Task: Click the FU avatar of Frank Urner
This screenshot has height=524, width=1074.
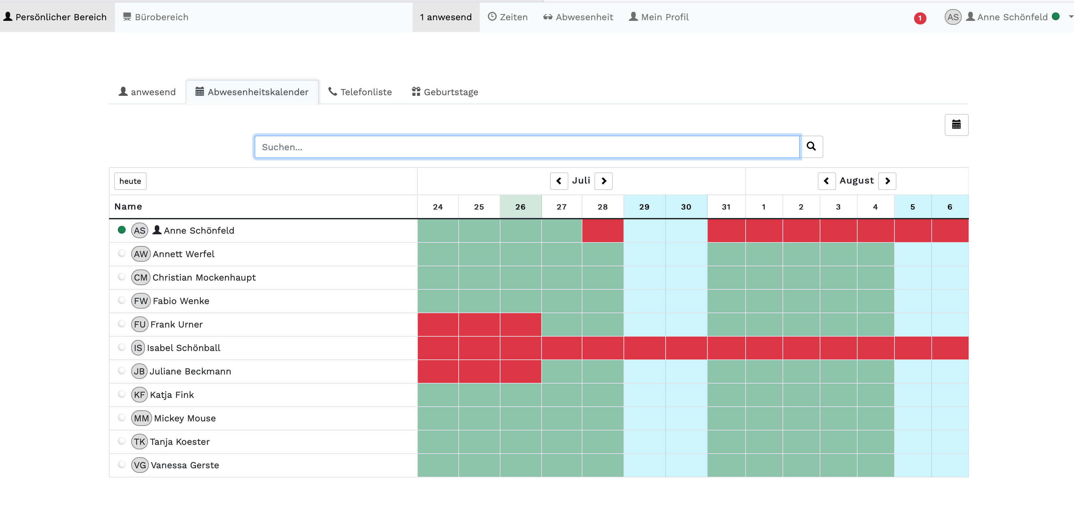Action: point(140,324)
